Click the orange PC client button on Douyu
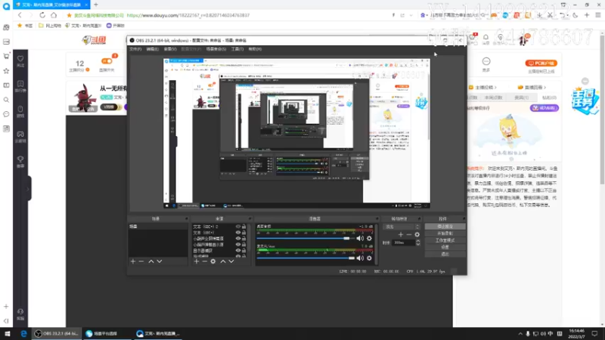605x340 pixels. pyautogui.click(x=541, y=63)
